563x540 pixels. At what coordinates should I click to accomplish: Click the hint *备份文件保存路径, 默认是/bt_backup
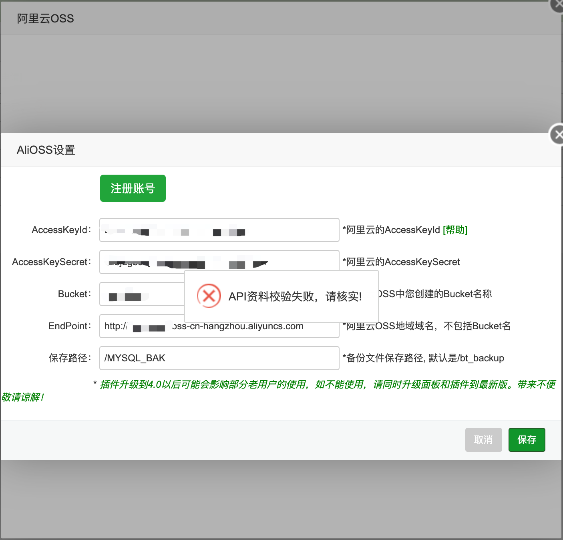[423, 358]
